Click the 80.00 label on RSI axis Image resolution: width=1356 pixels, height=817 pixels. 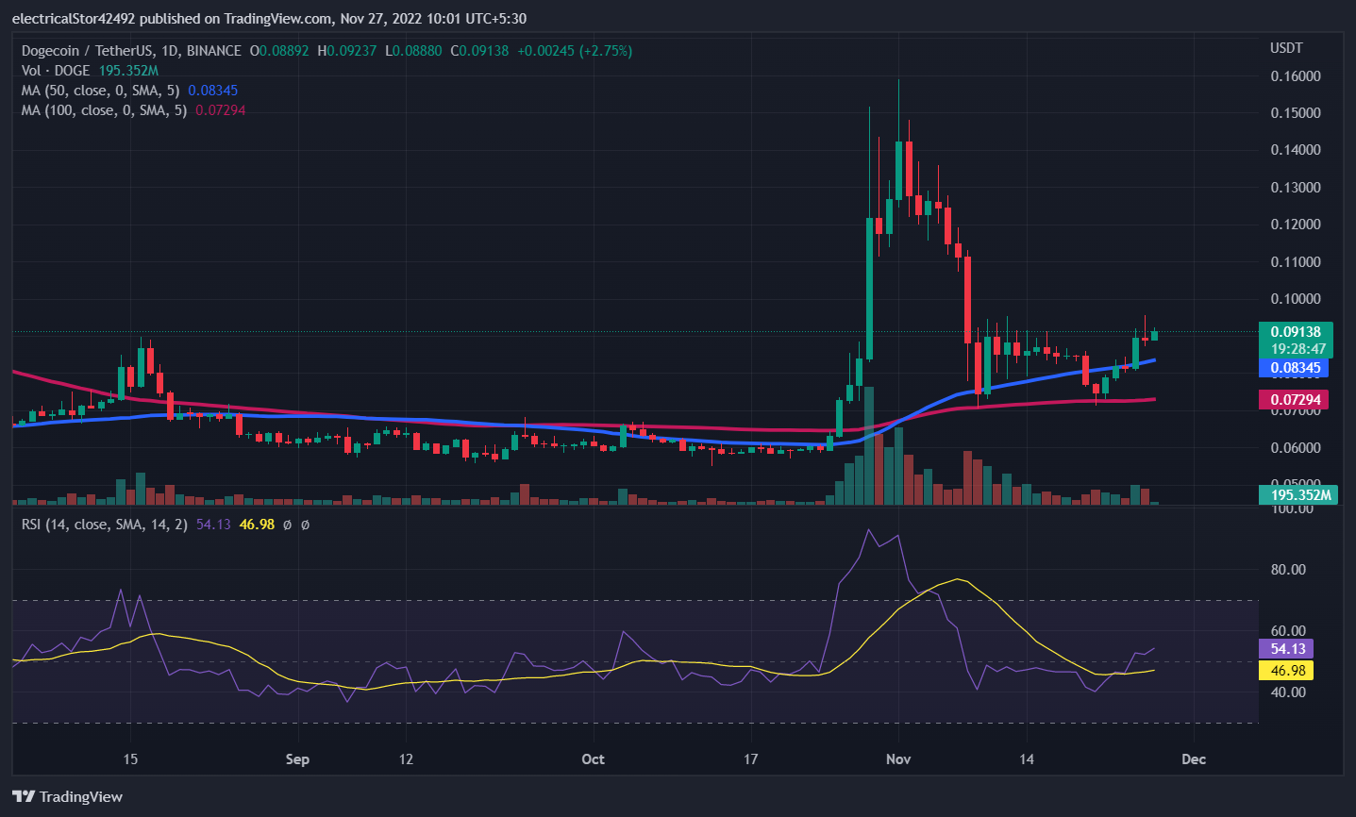[1288, 570]
